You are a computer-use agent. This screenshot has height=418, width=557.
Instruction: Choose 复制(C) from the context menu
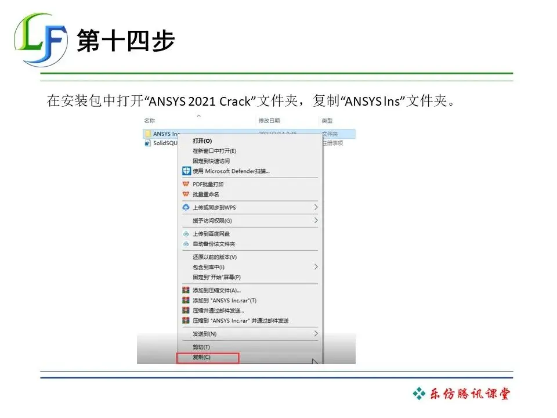201,357
